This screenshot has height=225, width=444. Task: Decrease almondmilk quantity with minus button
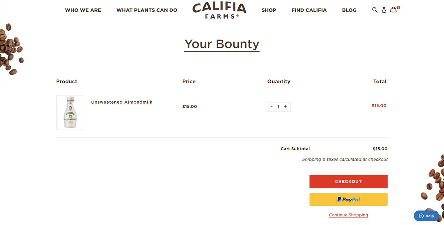[272, 107]
